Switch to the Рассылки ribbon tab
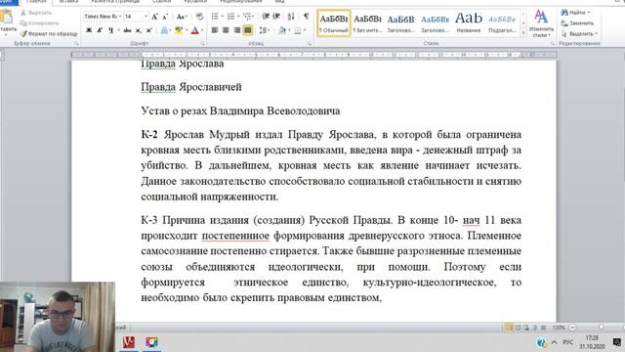The image size is (625, 352). pos(195,2)
